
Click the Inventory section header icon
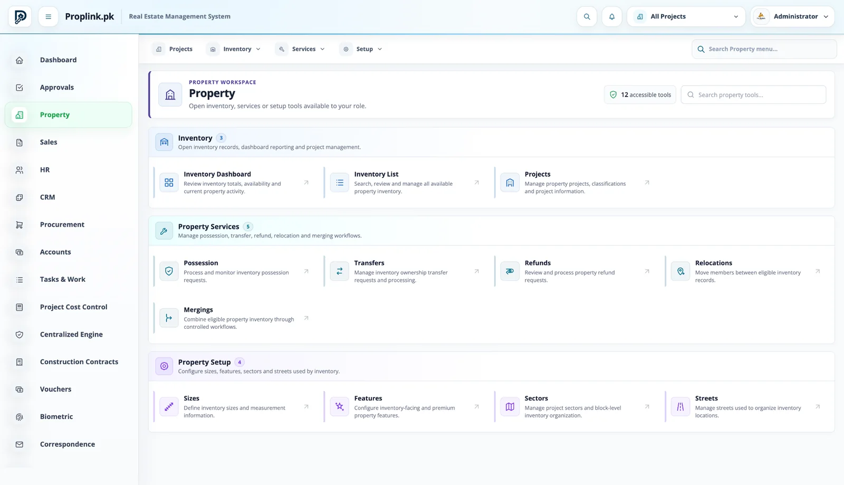(x=164, y=142)
